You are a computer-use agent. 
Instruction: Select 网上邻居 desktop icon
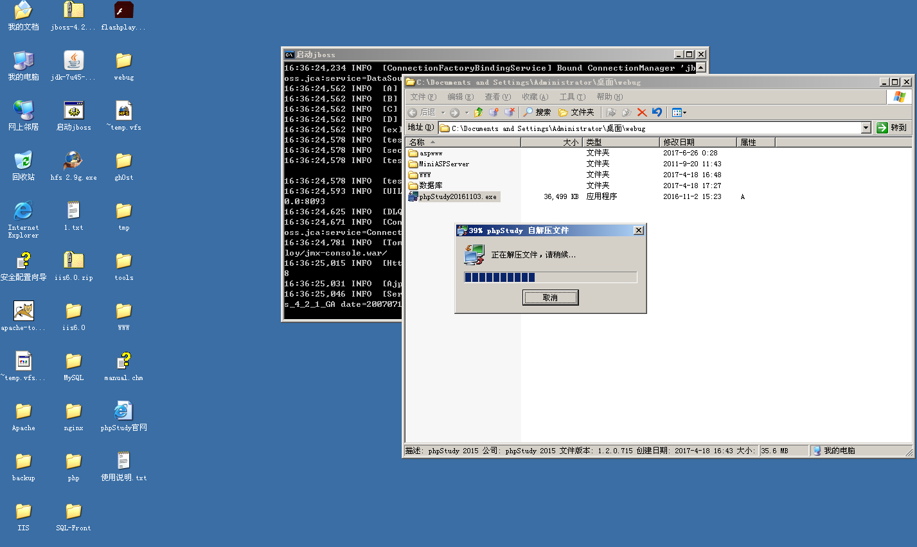tap(23, 116)
